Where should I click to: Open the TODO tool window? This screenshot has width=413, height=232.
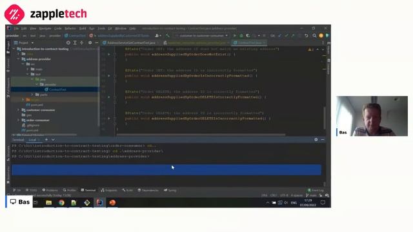tap(32, 190)
